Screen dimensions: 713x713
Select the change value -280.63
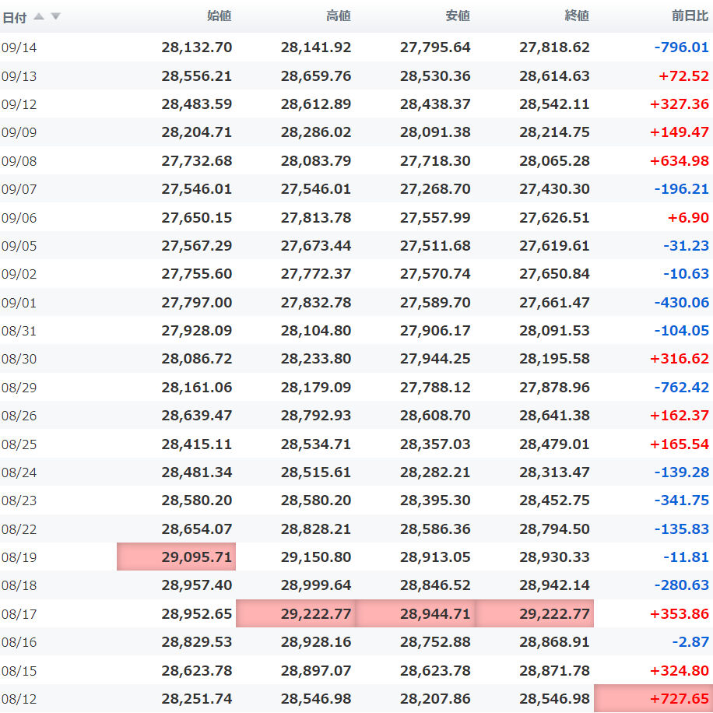coord(681,585)
